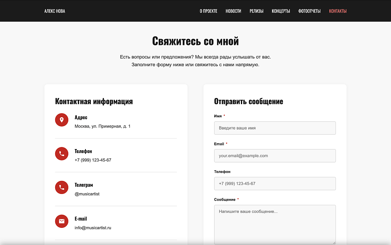Click the phone icon beside Телефон

pyautogui.click(x=62, y=154)
